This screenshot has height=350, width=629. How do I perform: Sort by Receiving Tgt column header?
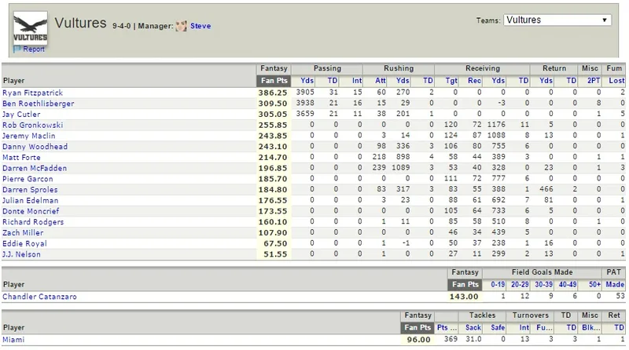(451, 81)
